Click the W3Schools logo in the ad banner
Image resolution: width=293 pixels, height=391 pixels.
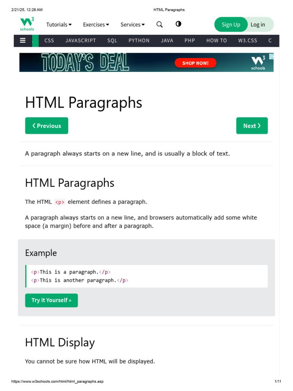258,63
